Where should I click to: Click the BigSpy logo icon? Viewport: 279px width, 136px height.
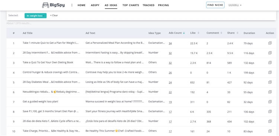45,5
